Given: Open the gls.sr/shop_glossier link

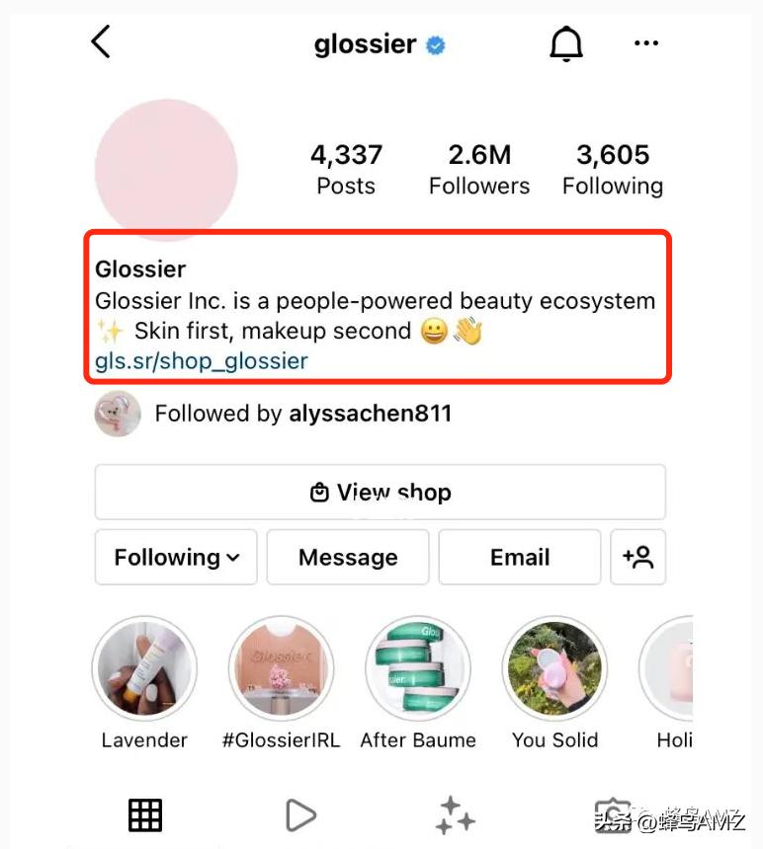Looking at the screenshot, I should (x=202, y=361).
